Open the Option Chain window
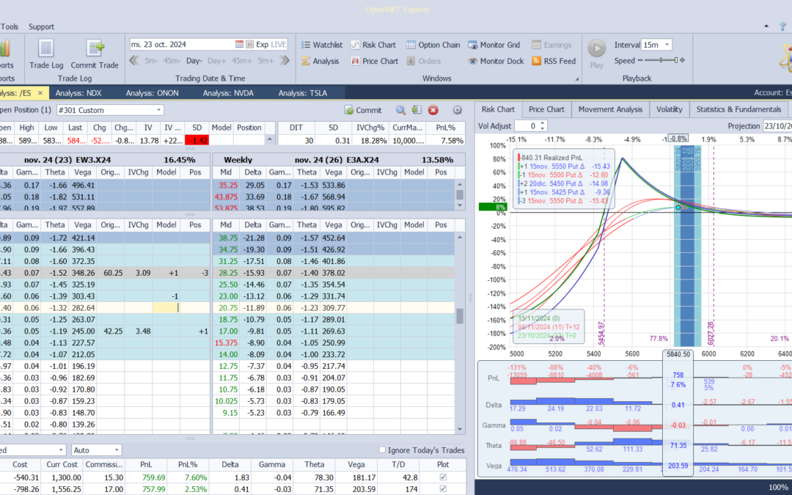Image resolution: width=792 pixels, height=495 pixels. pos(433,45)
